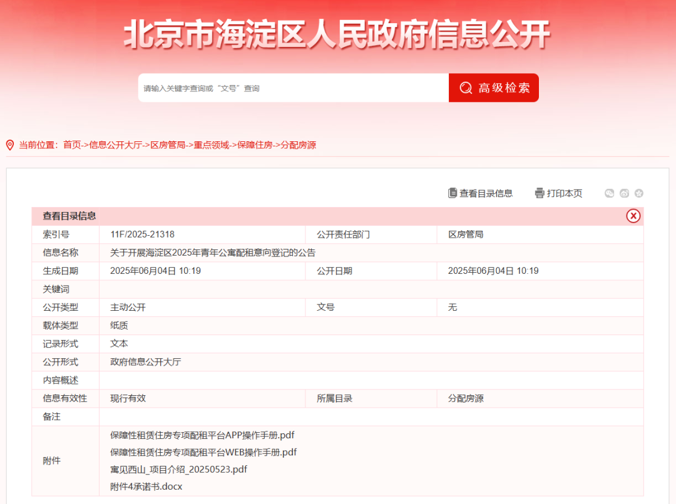Viewport: 676px width, 504px height.
Task: Click the magnifier icon in 高级检索 button
Action: click(x=466, y=88)
